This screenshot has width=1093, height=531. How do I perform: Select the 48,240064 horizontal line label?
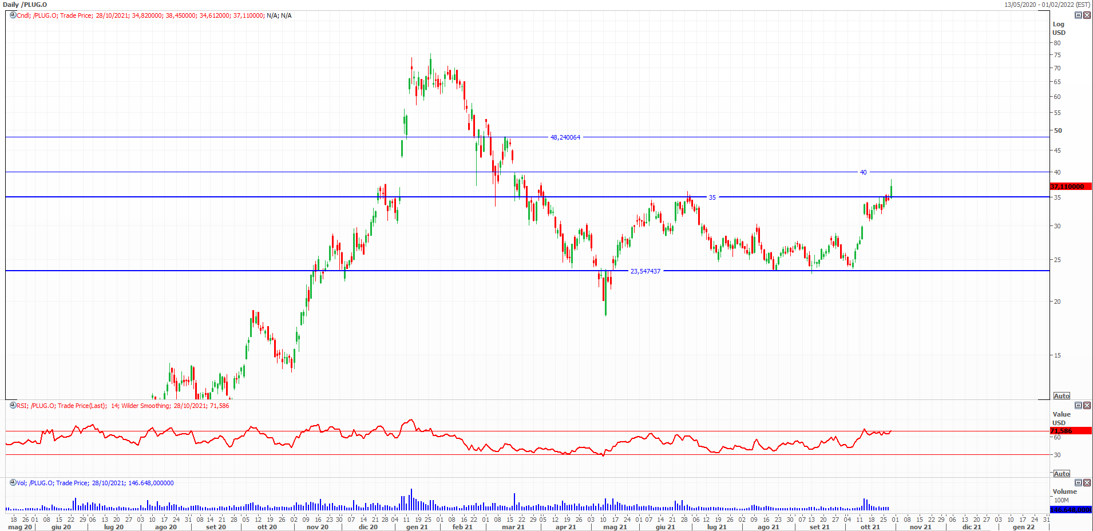coord(565,137)
